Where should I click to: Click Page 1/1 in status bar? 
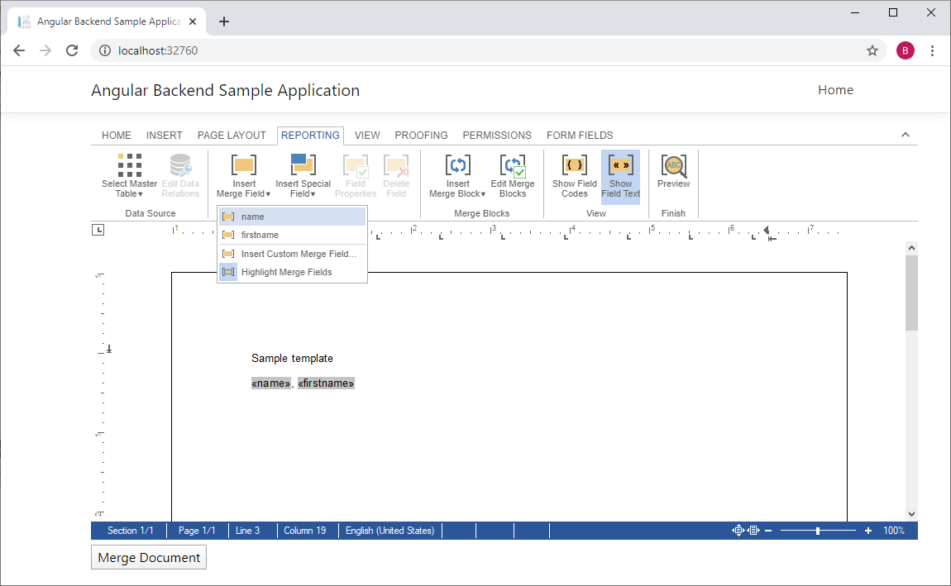tap(197, 531)
